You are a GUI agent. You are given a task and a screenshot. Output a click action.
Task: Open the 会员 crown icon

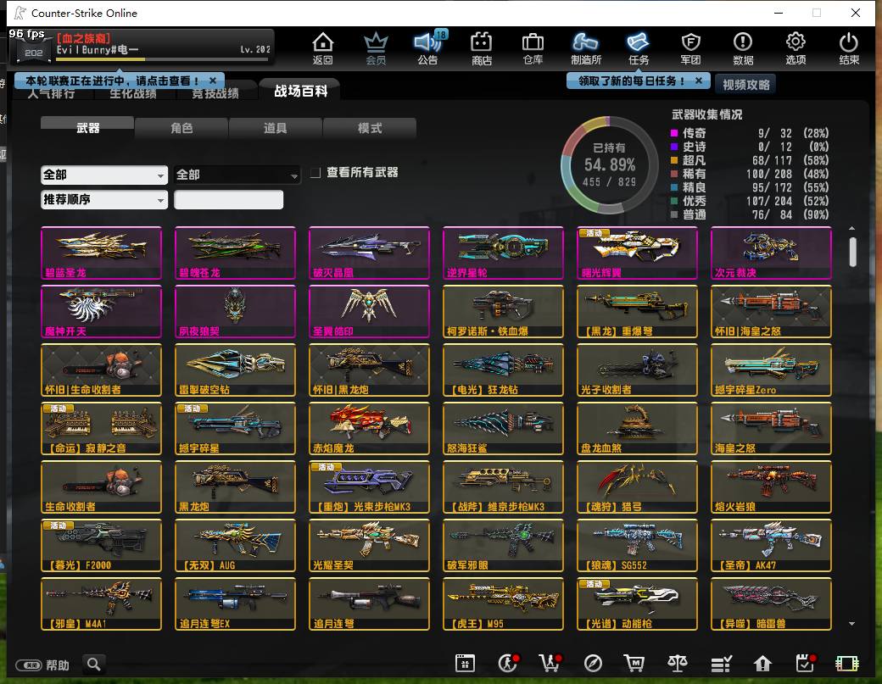[x=376, y=48]
